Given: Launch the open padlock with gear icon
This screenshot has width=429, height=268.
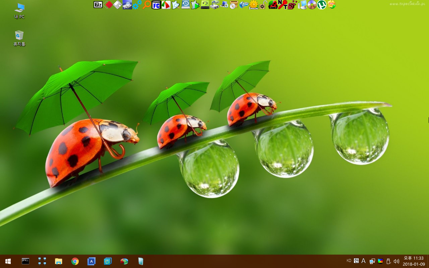Looking at the screenshot, I should click(x=263, y=5).
